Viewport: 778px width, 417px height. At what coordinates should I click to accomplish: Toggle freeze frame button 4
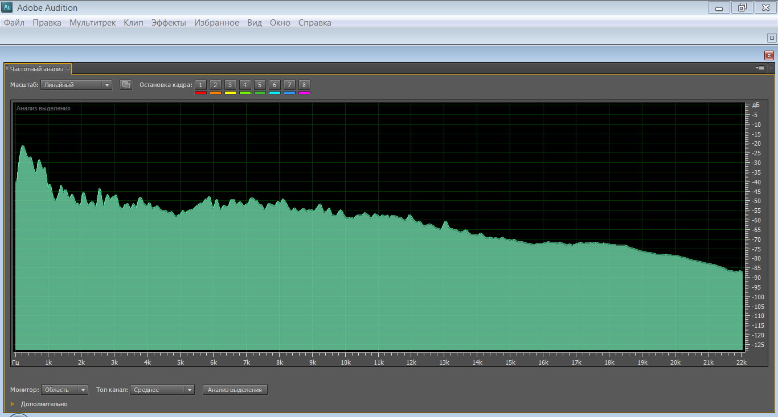(x=245, y=85)
